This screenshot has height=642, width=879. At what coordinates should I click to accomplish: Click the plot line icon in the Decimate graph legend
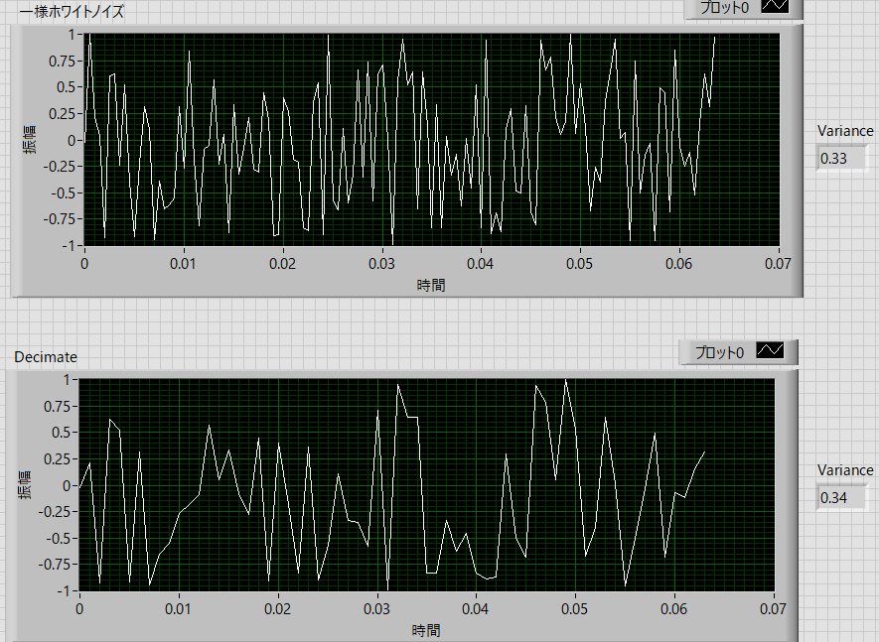click(770, 351)
